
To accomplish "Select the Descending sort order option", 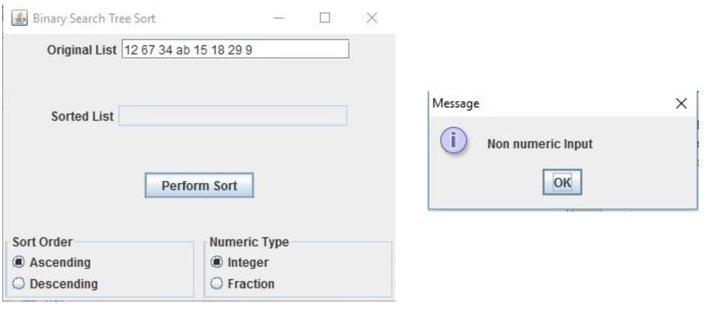I will (55, 283).
